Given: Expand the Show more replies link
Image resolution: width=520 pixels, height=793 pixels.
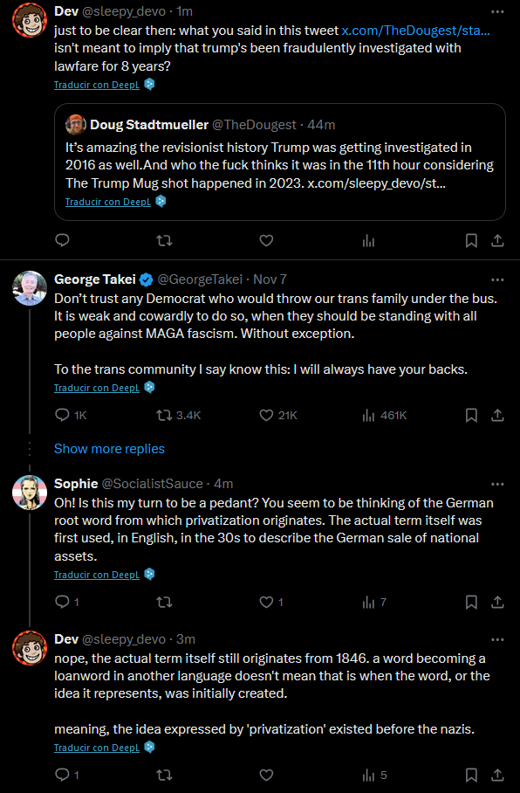Looking at the screenshot, I should pos(109,449).
